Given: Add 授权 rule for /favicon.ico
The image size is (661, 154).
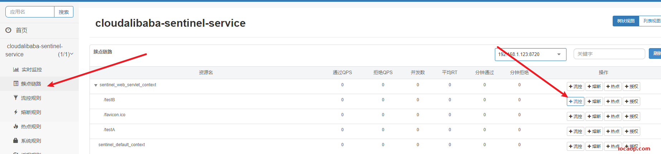Looking at the screenshot, I should pyautogui.click(x=631, y=117).
